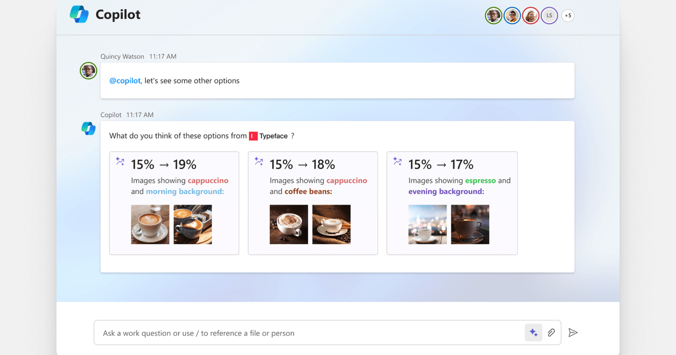This screenshot has height=355, width=676.
Task: Click the red-ringed participant avatar
Action: [x=531, y=15]
